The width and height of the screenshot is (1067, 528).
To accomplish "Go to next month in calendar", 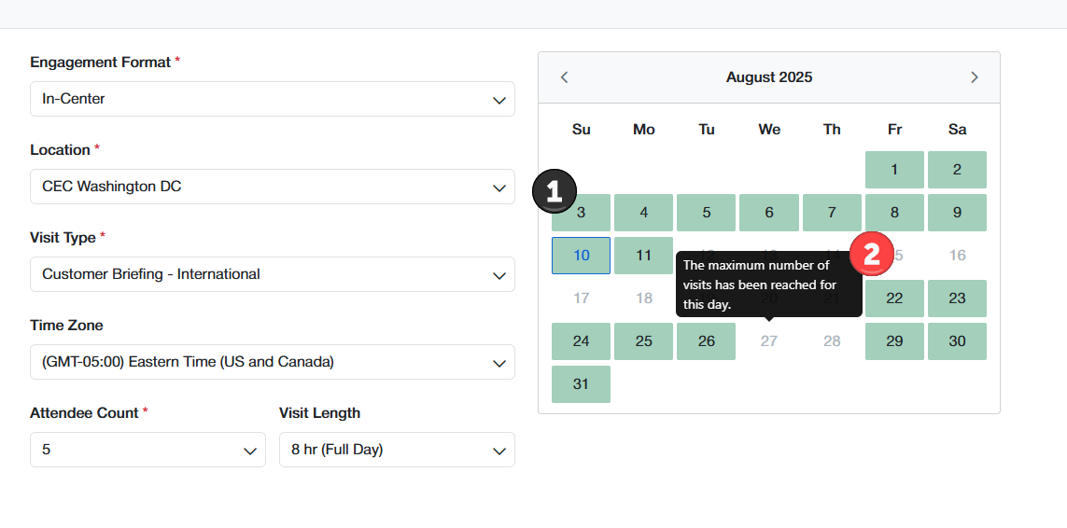I will pos(974,77).
